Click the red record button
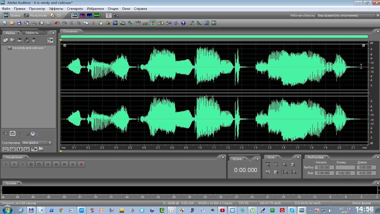This screenshot has height=214, width=380. [x=81, y=164]
